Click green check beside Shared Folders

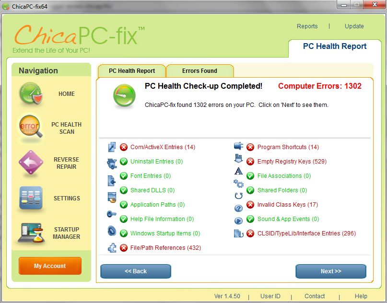[250, 190]
